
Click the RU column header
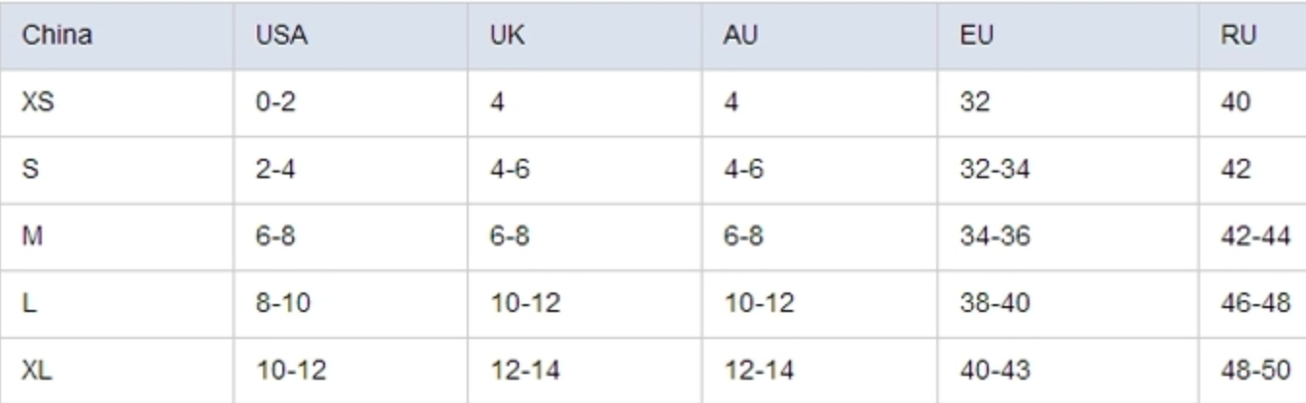coord(1253,36)
